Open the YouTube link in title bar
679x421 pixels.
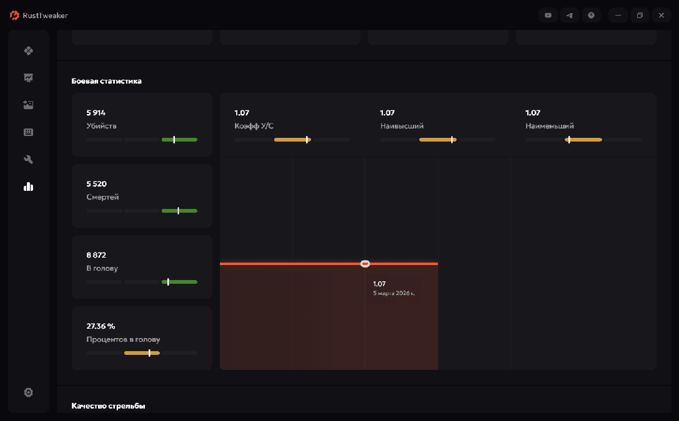[548, 16]
